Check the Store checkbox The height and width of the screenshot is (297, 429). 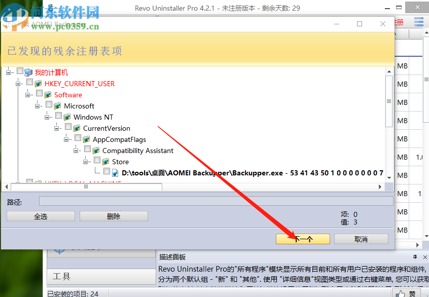pos(97,160)
